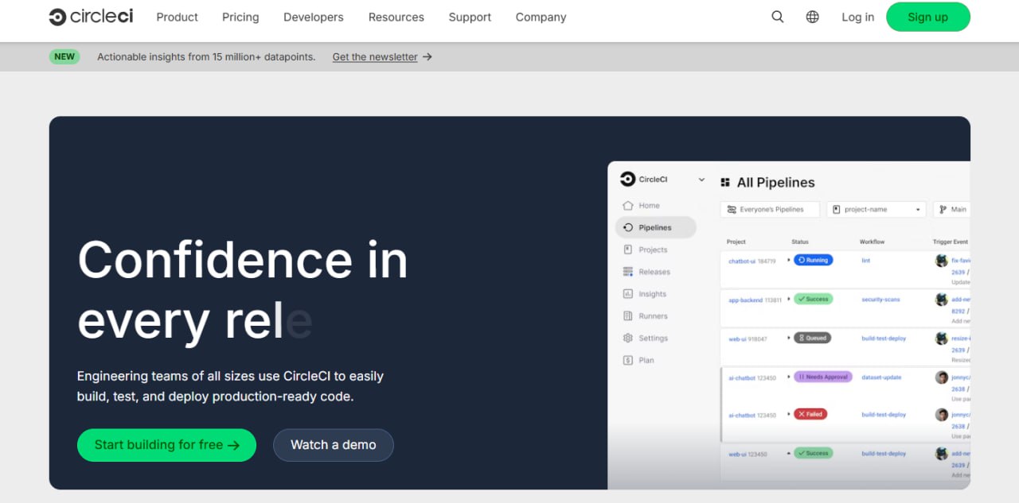Click the Project column header
1019x503 pixels.
click(736, 242)
